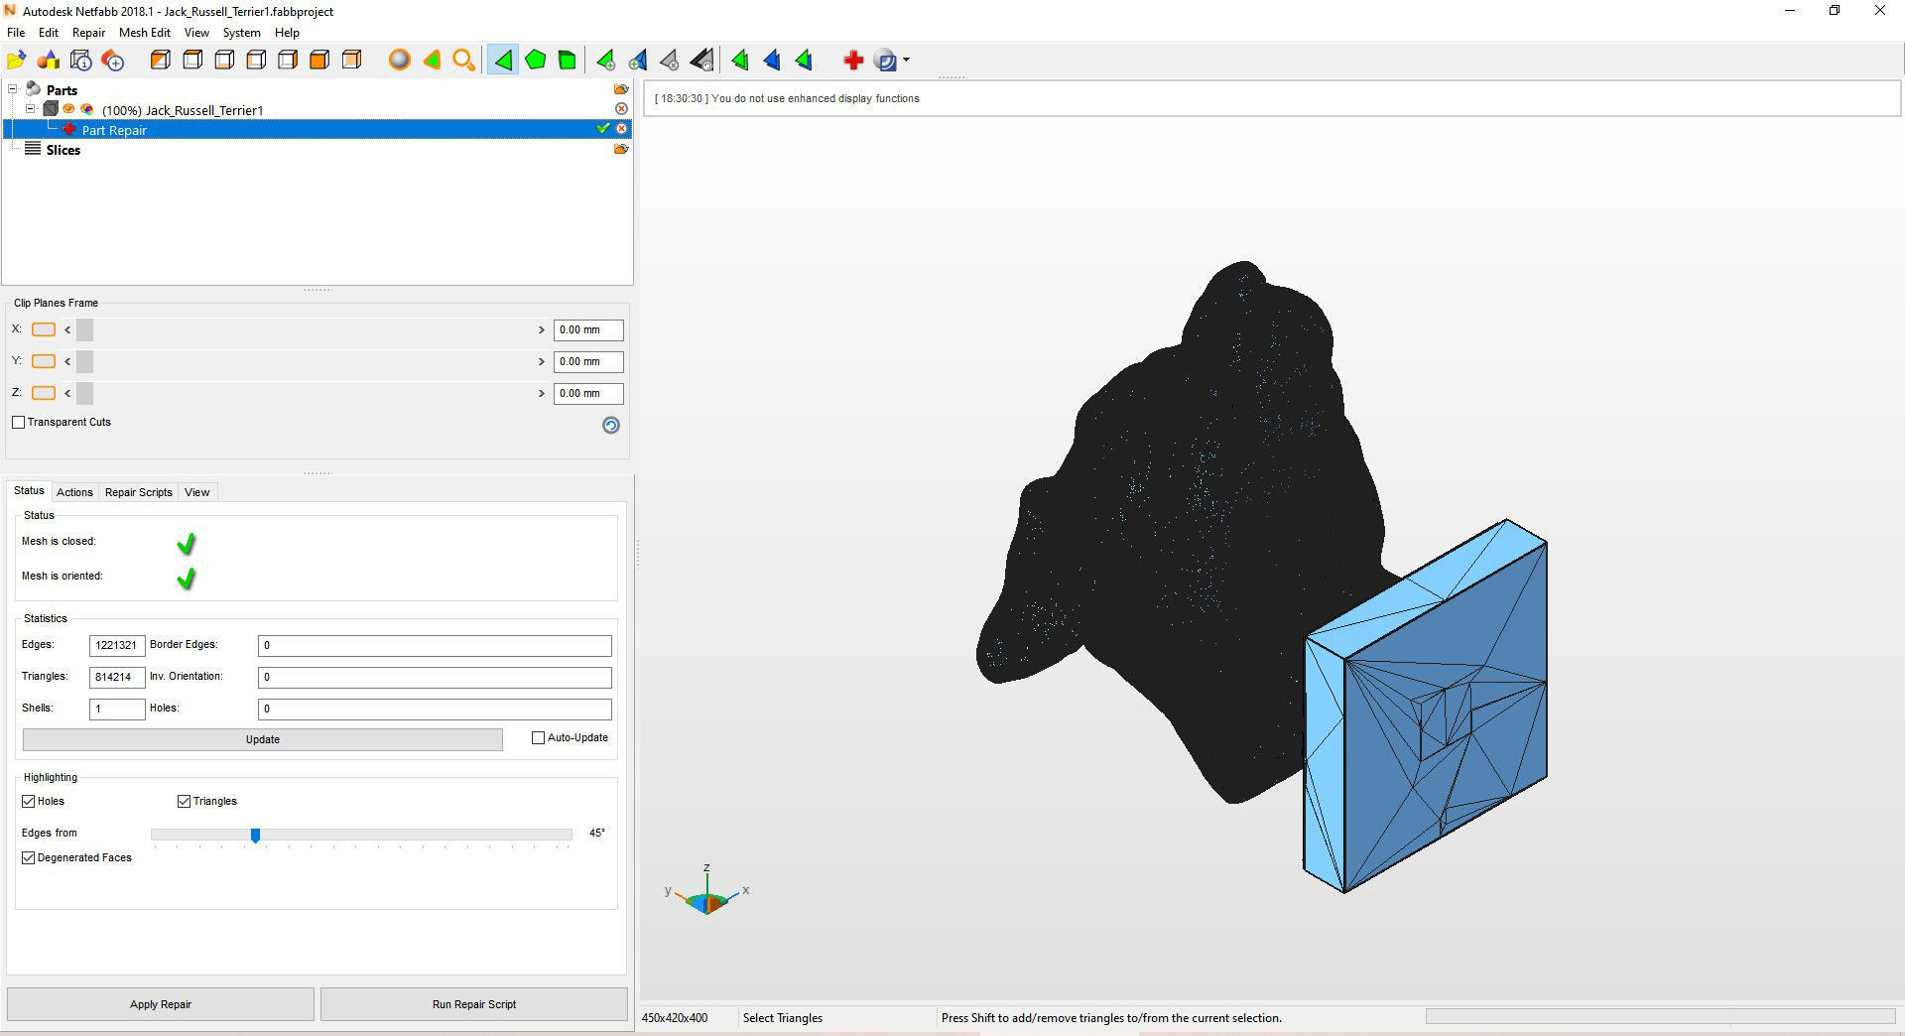The height and width of the screenshot is (1036, 1905).
Task: Click the X clip plane left arrow
Action: [67, 329]
